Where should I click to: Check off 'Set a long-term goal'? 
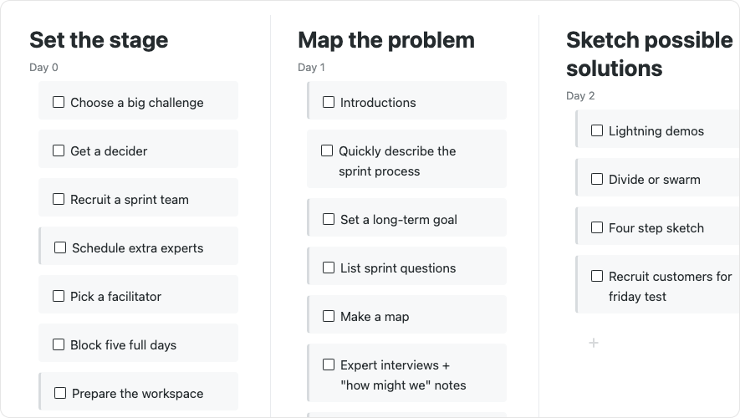pyautogui.click(x=329, y=219)
